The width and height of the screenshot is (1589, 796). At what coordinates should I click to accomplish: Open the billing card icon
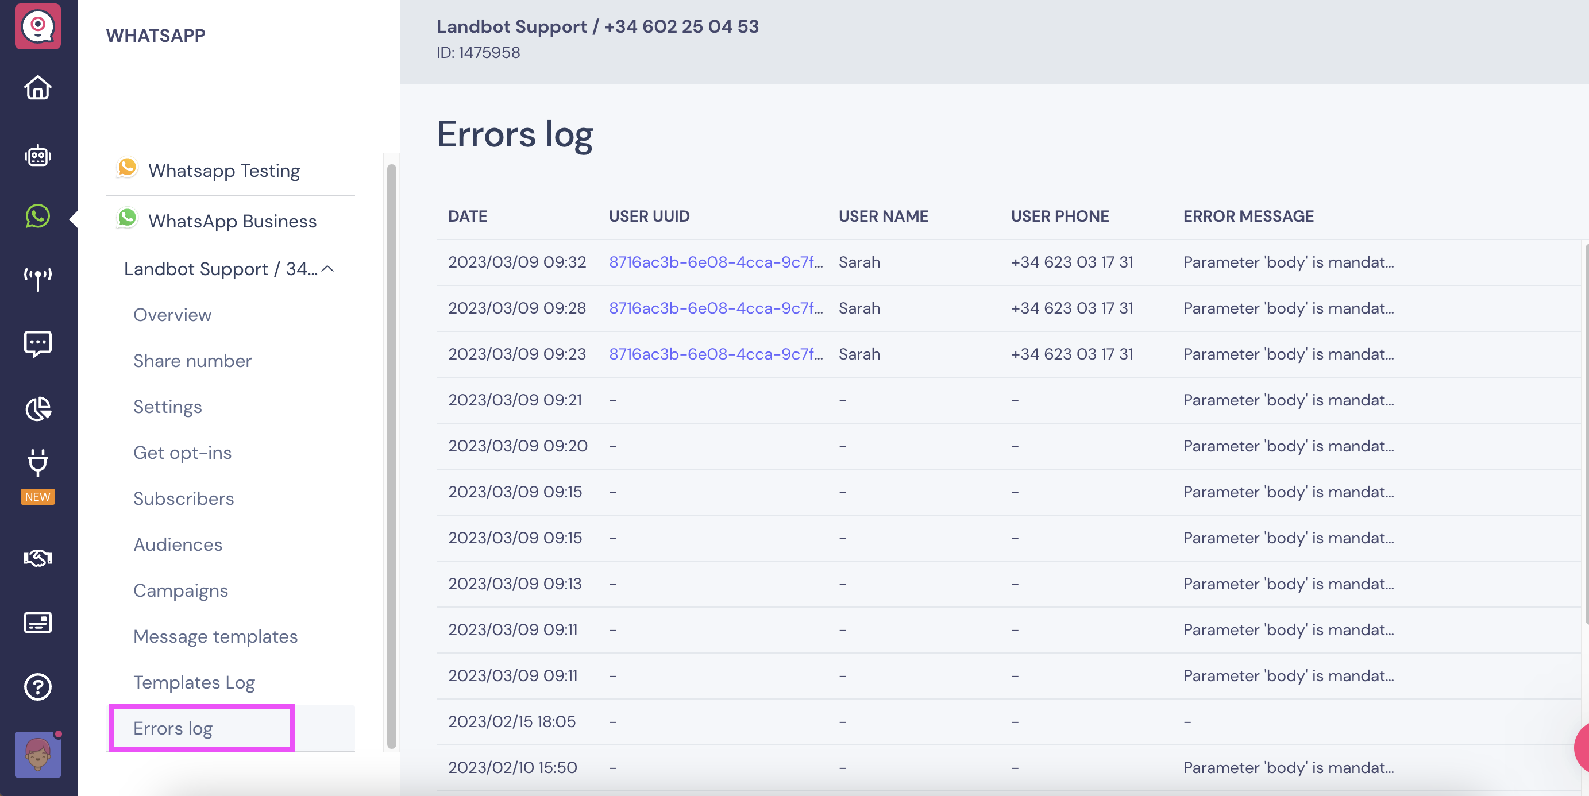tap(37, 622)
